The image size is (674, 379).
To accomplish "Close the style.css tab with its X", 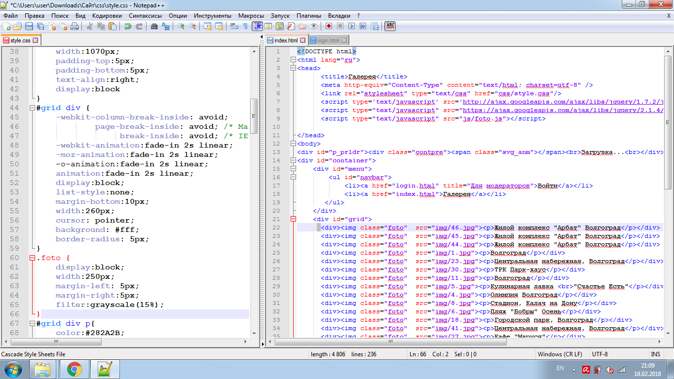I will pyautogui.click(x=35, y=40).
